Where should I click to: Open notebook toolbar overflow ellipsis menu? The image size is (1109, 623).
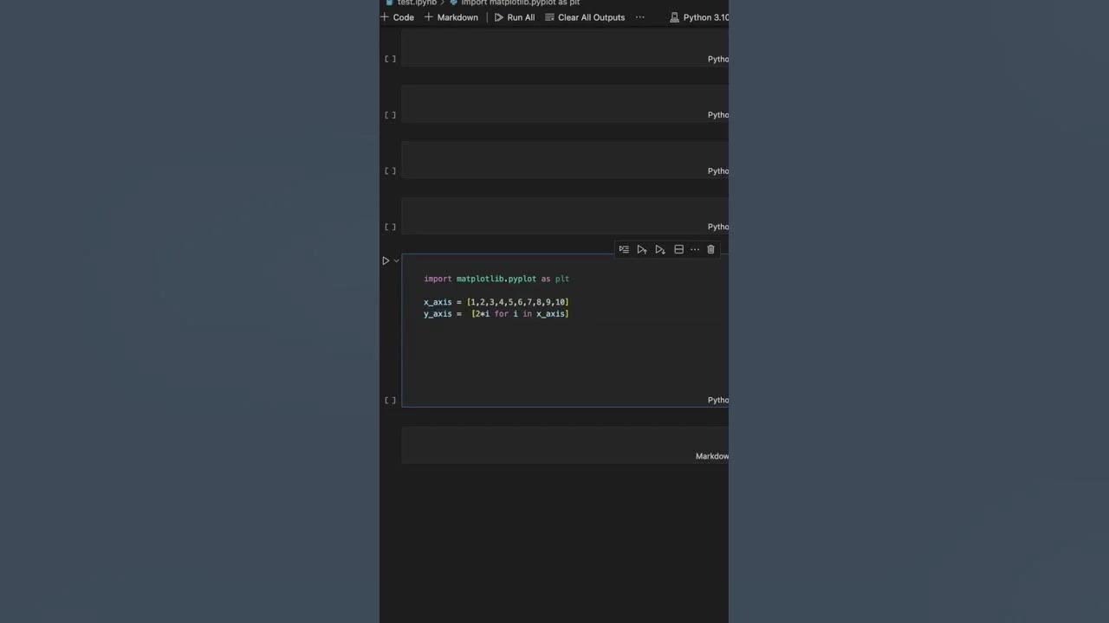coord(640,17)
